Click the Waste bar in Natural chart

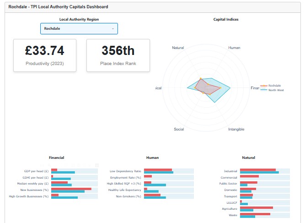click(255, 214)
